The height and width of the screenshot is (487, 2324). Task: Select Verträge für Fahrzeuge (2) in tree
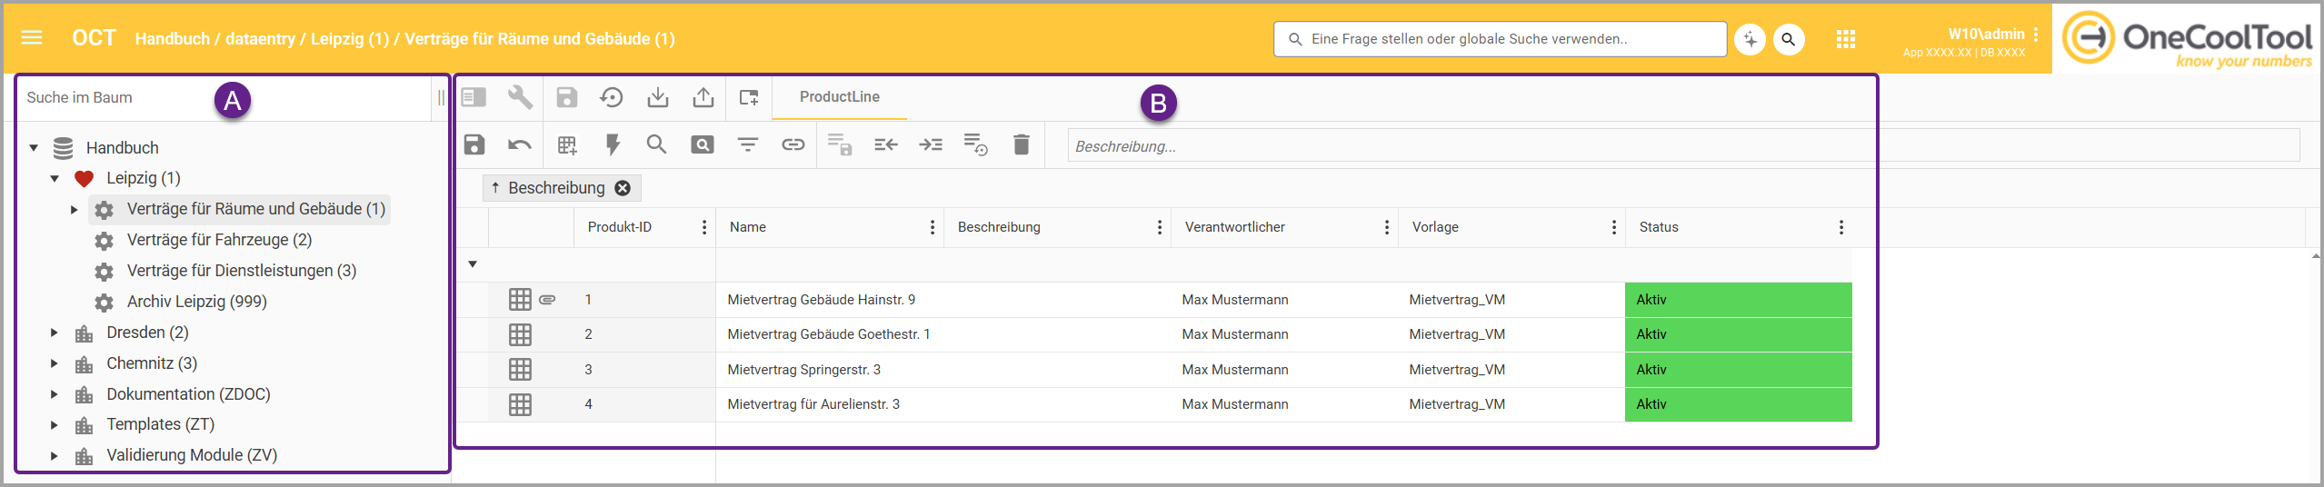point(219,240)
